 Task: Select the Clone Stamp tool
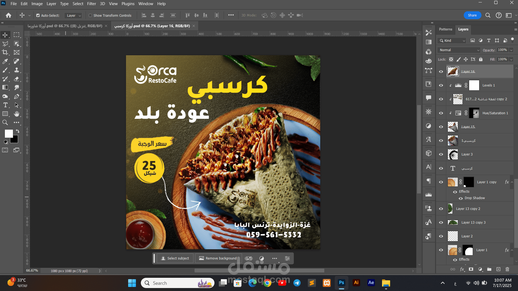click(17, 70)
